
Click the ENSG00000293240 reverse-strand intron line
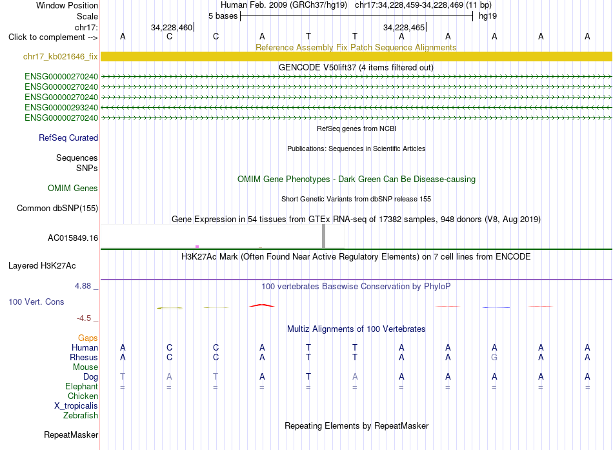point(356,107)
